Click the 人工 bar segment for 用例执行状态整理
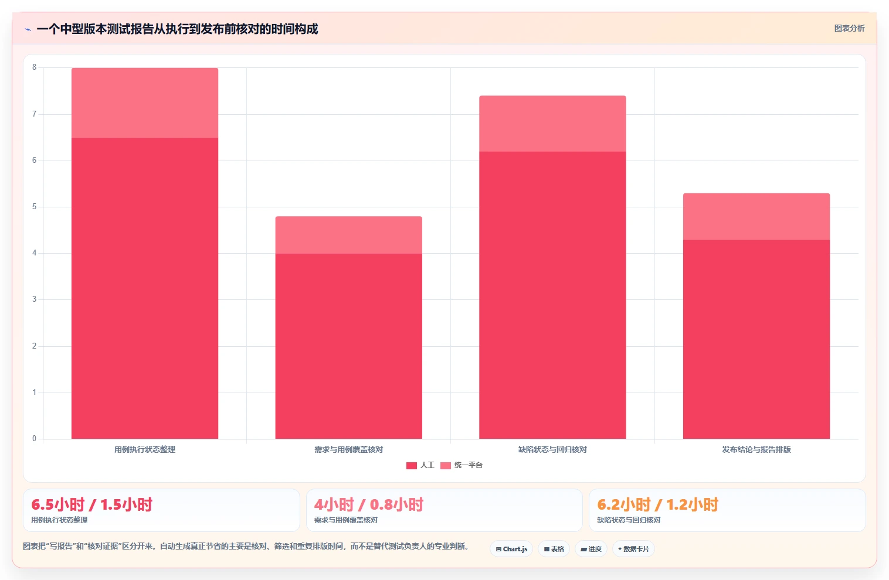This screenshot has height=580, width=889. (x=145, y=288)
